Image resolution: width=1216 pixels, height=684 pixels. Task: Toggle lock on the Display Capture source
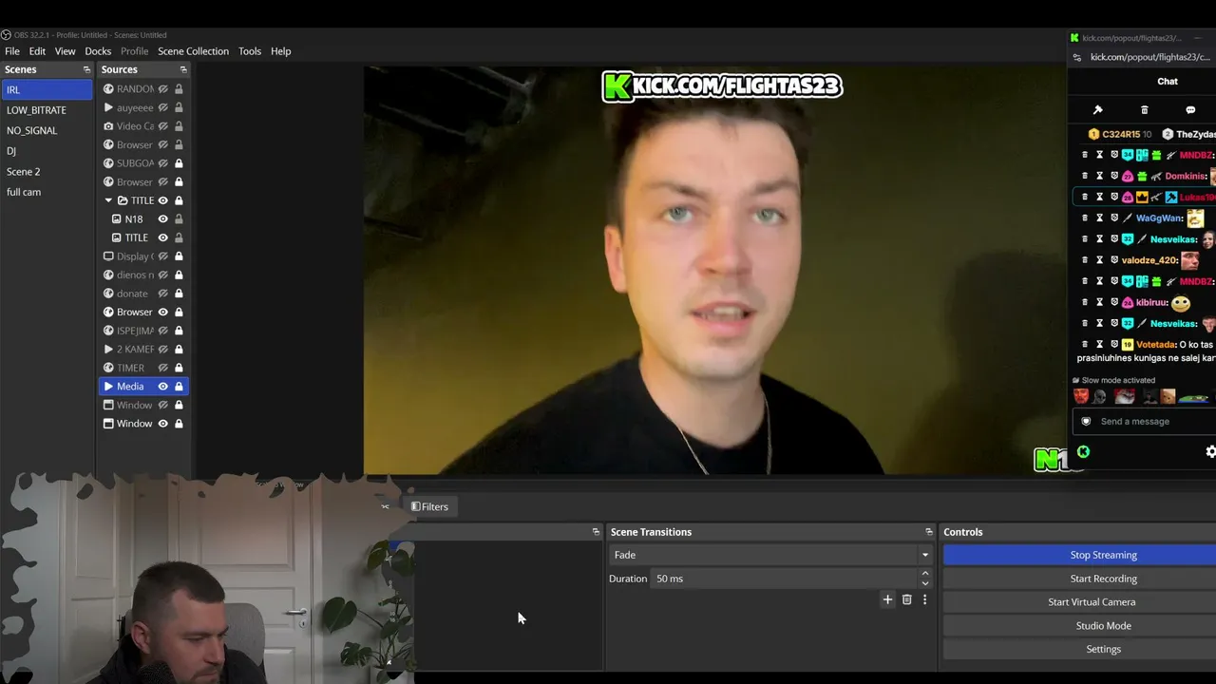point(179,256)
